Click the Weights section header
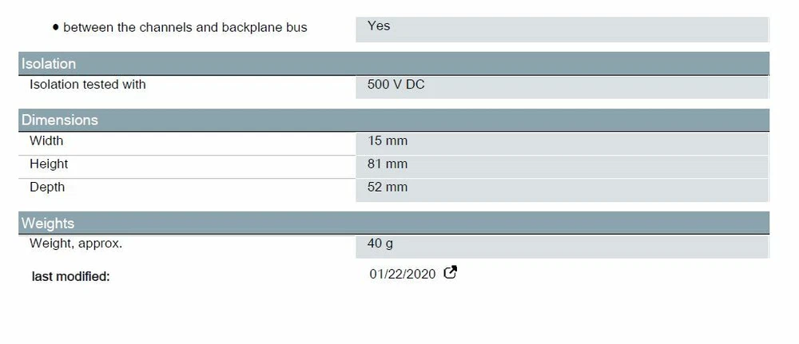 coord(48,223)
